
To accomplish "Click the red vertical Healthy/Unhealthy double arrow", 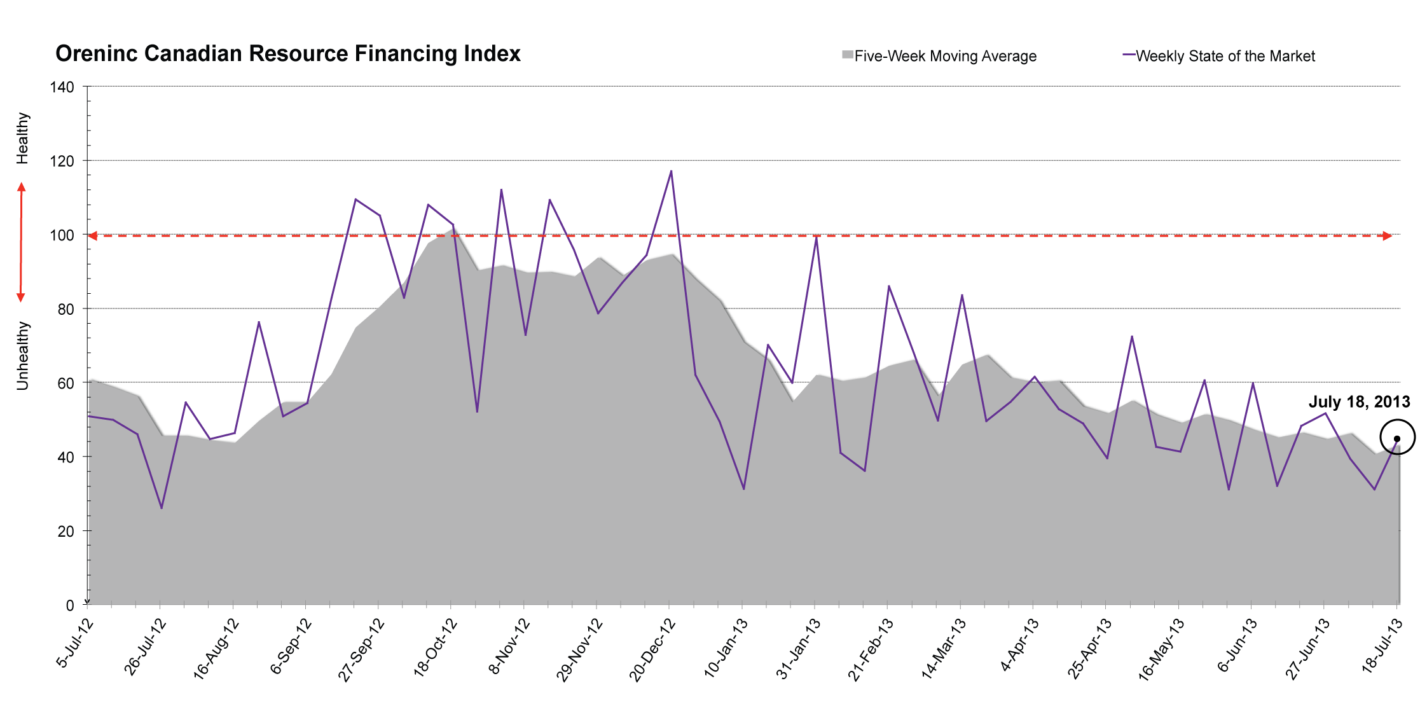I will (21, 242).
